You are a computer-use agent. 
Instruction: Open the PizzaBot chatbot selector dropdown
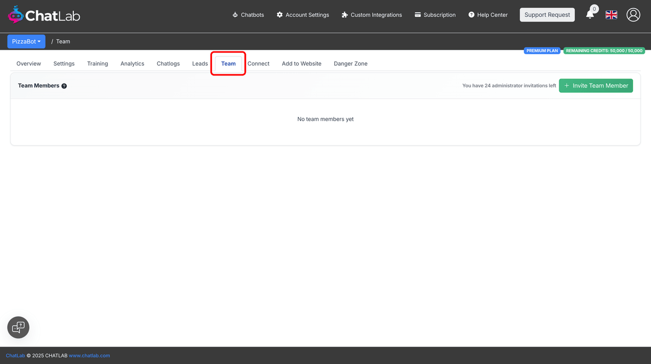tap(26, 41)
